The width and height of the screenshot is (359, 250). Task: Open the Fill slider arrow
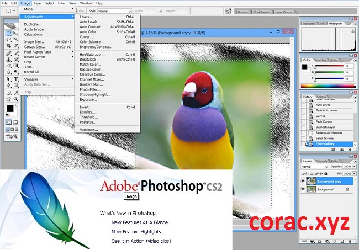355,174
